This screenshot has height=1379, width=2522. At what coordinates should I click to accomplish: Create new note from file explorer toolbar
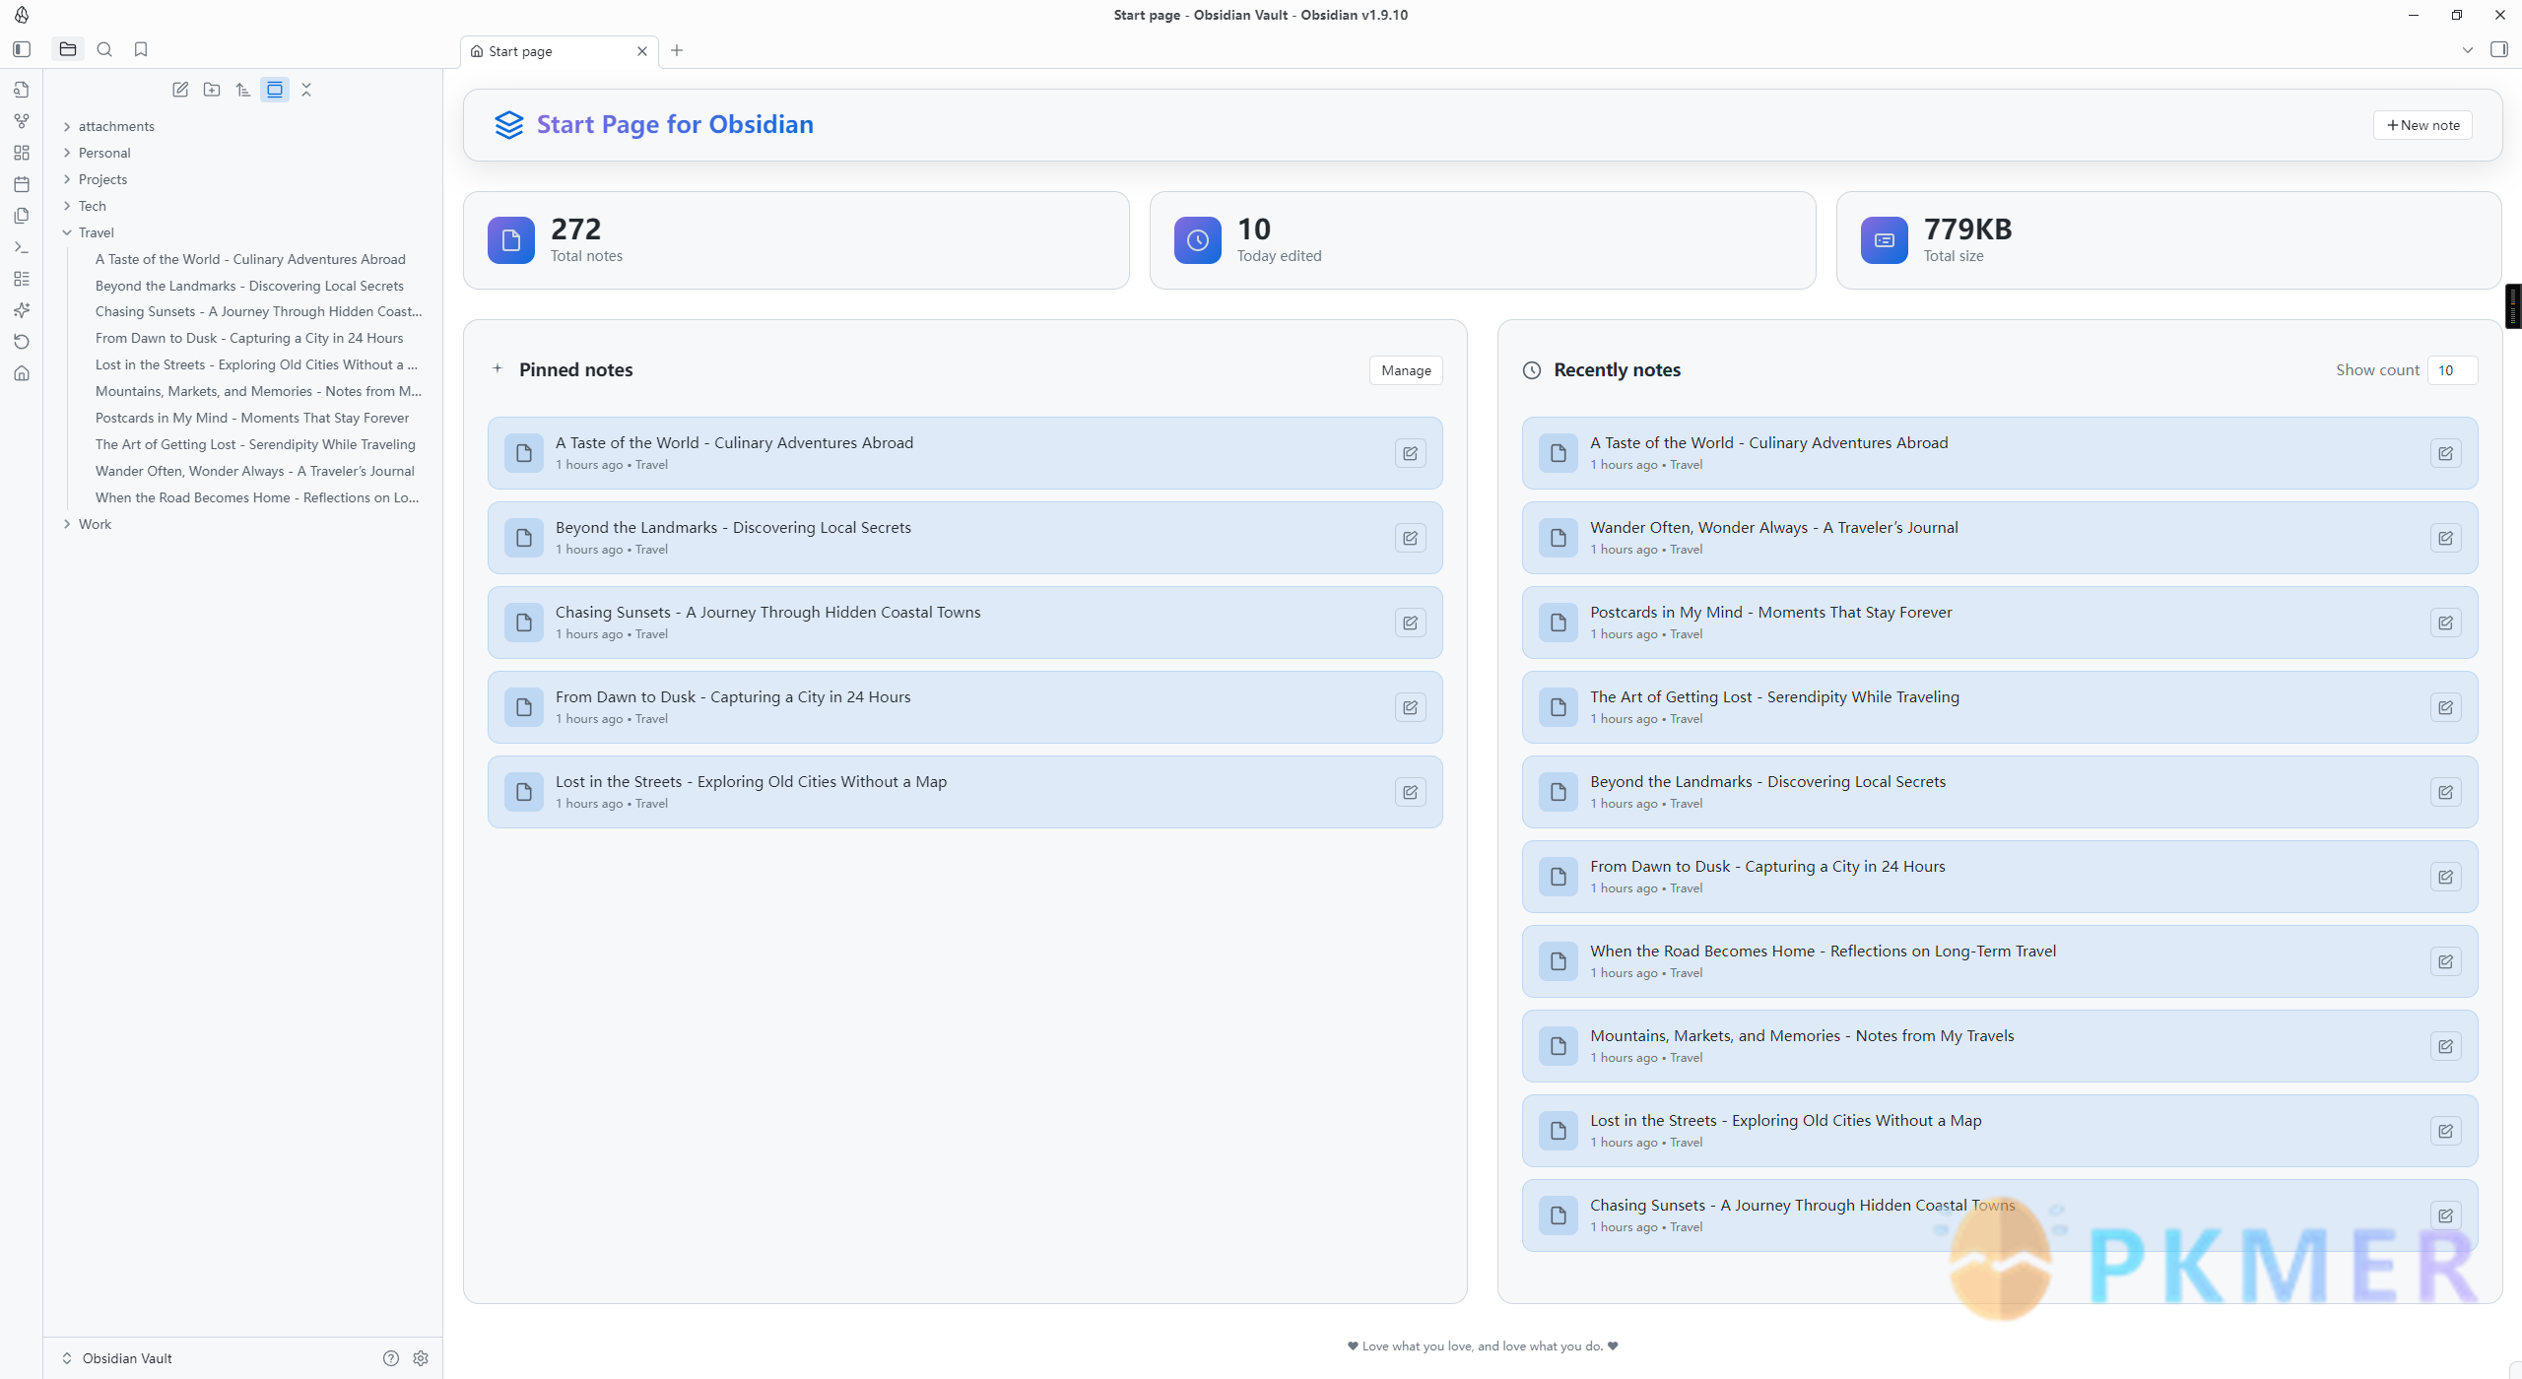[180, 90]
